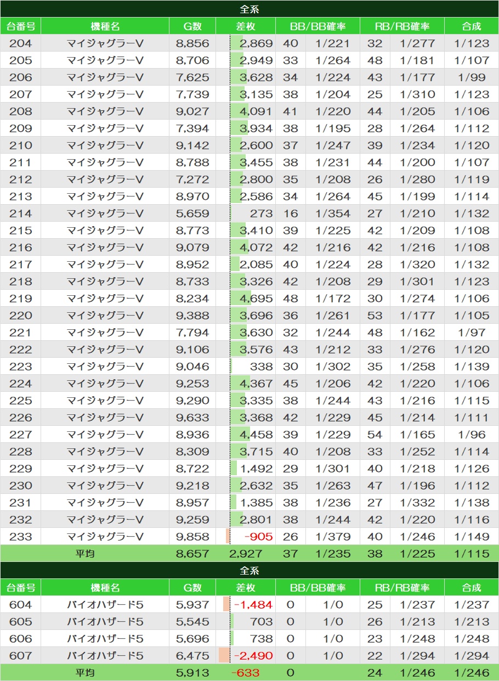This screenshot has width=499, height=681.
Task: Select machine number 223
Action: tap(20, 367)
